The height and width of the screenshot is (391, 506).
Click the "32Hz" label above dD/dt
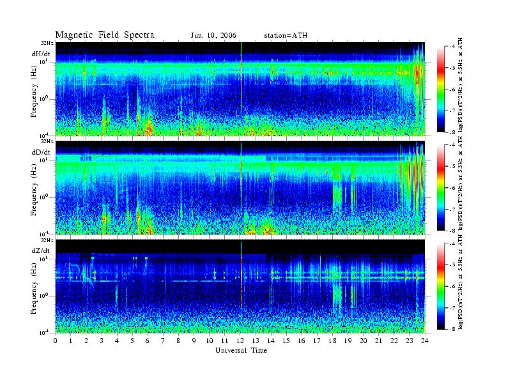[x=47, y=141]
